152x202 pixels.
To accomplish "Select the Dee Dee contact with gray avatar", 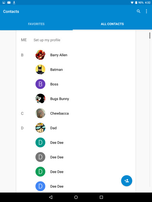I will (x=76, y=157).
